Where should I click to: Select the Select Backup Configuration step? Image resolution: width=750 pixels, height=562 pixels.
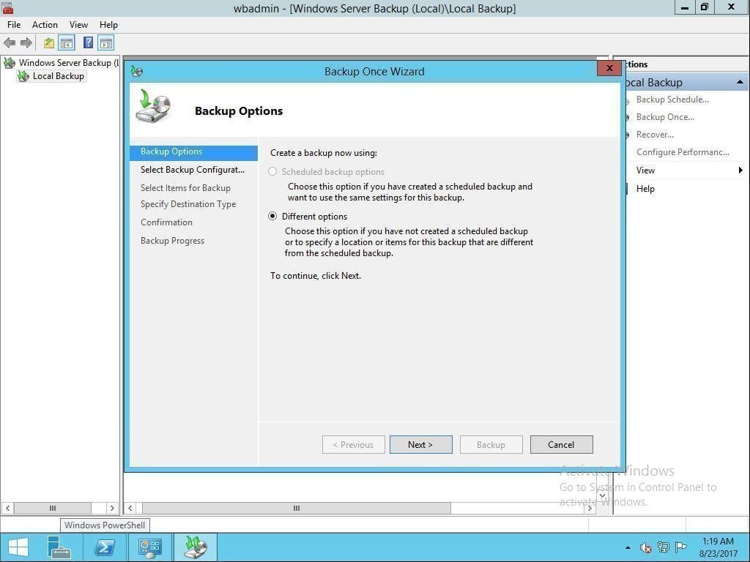pos(193,170)
